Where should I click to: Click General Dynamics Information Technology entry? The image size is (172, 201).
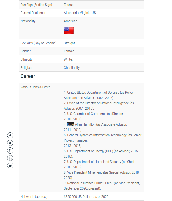[x=103, y=140]
